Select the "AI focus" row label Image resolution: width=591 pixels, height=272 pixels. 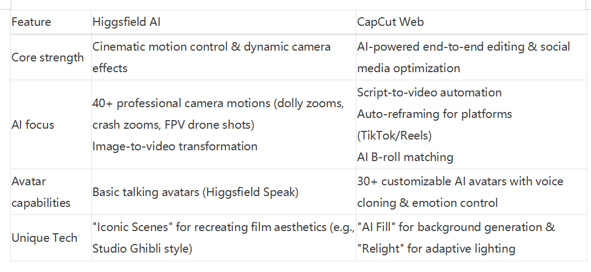tap(33, 124)
